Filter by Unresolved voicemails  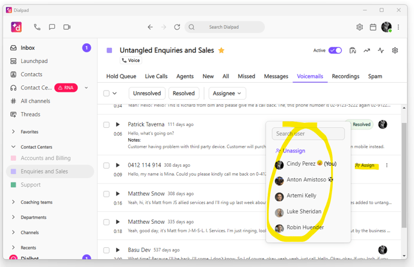pos(147,93)
